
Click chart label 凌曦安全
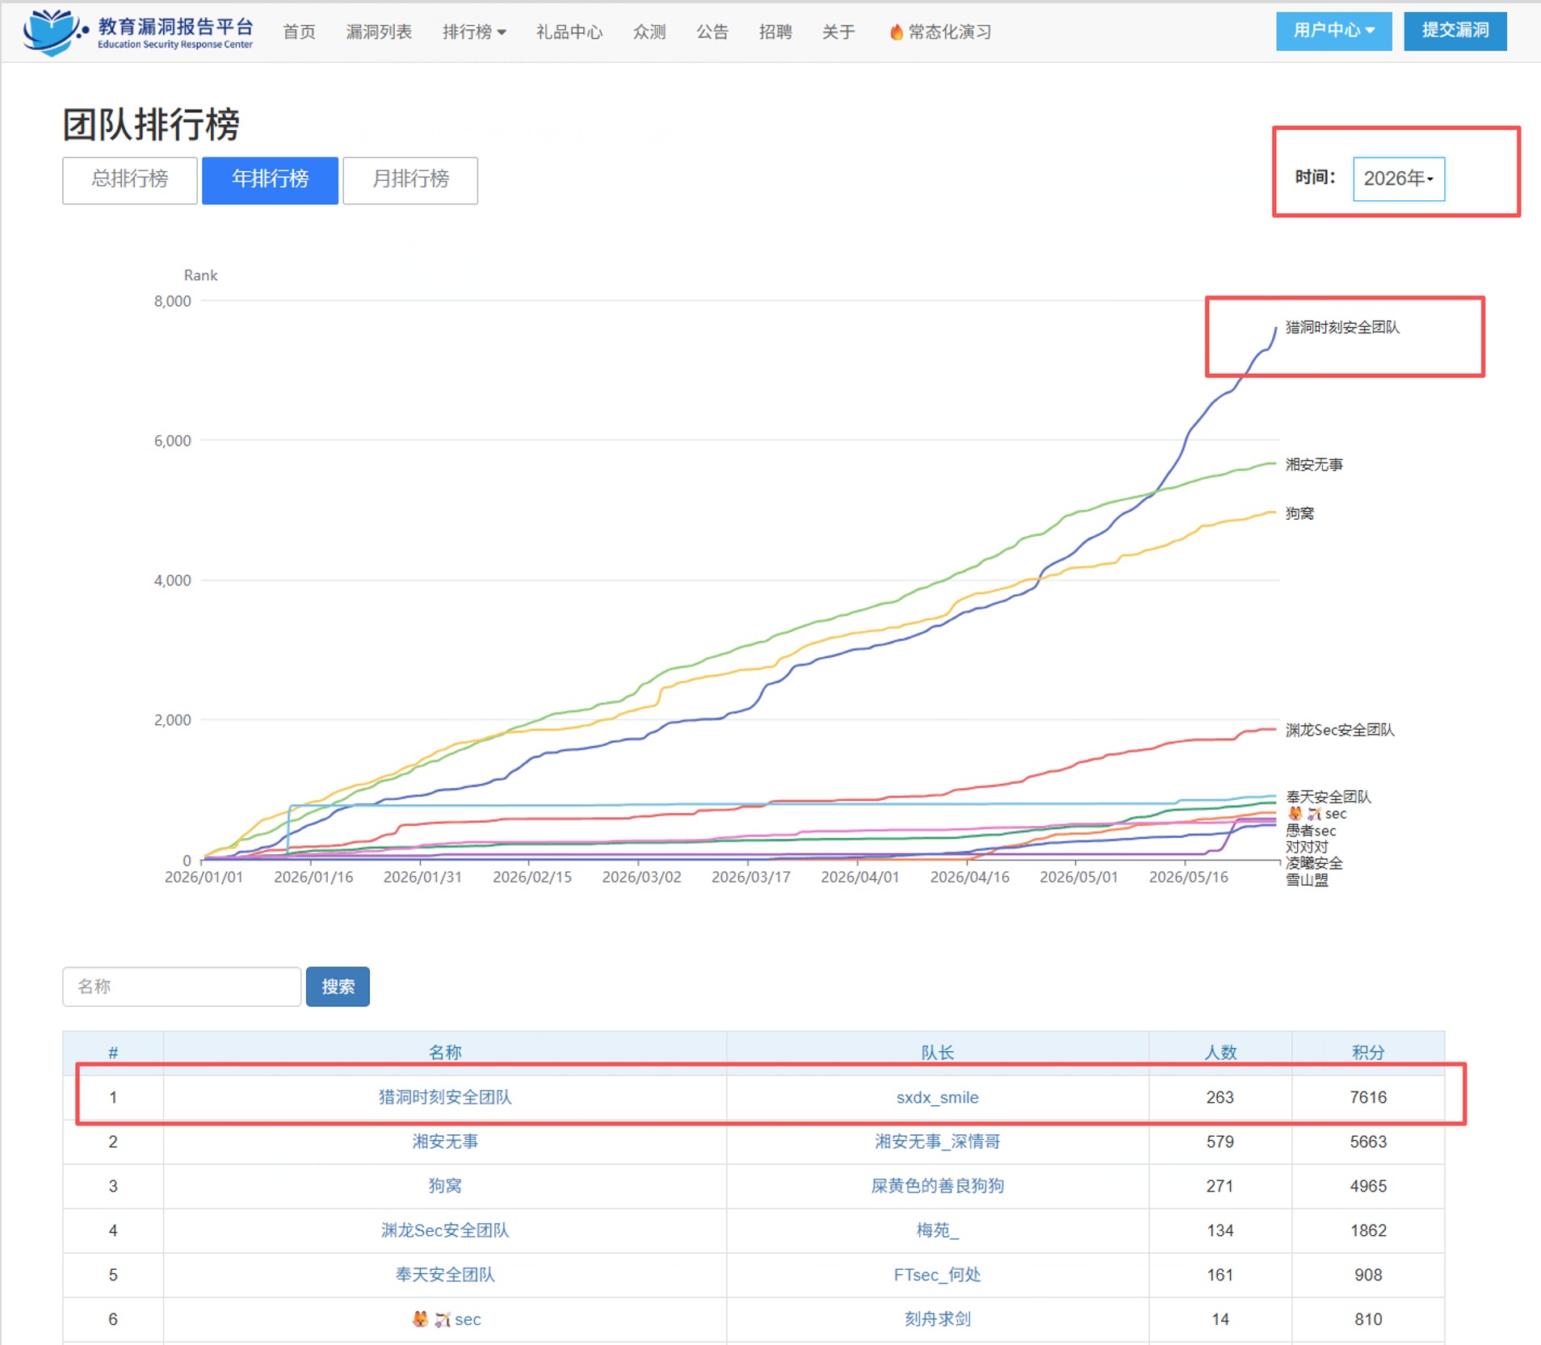point(1314,863)
